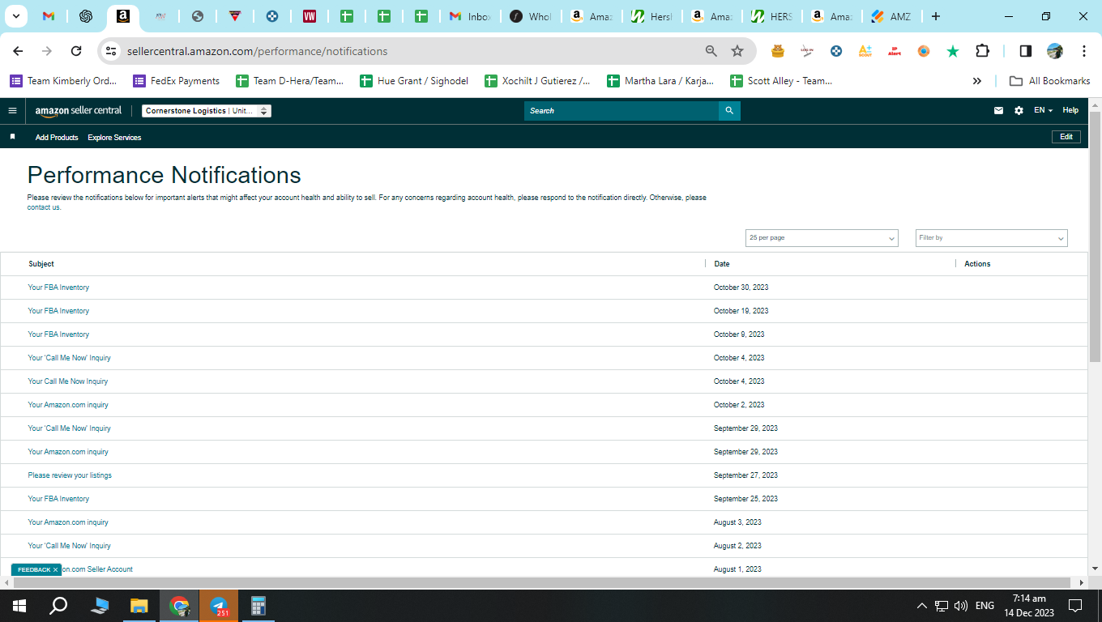Screen dimensions: 1102x622
Task: Open Please review your listings notification
Action: click(70, 475)
